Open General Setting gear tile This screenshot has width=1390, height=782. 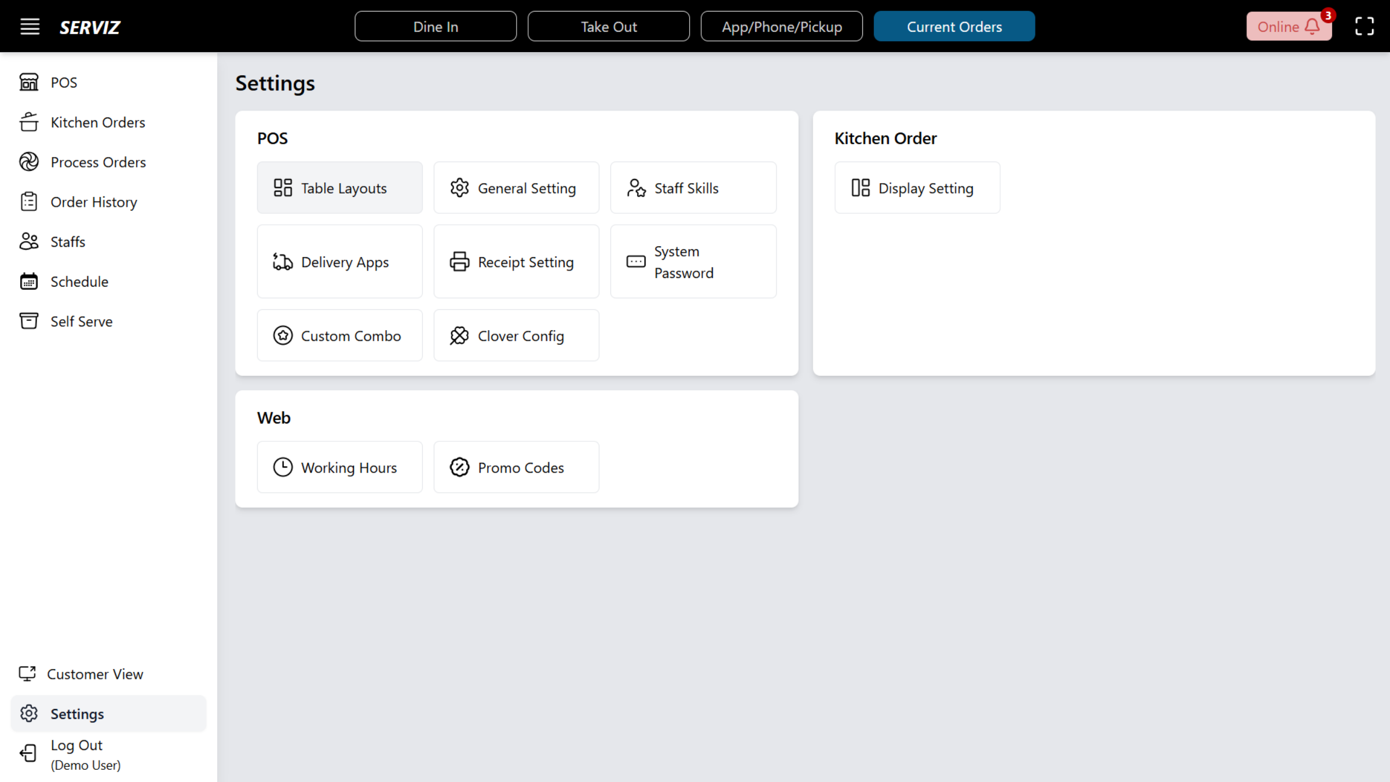(516, 188)
